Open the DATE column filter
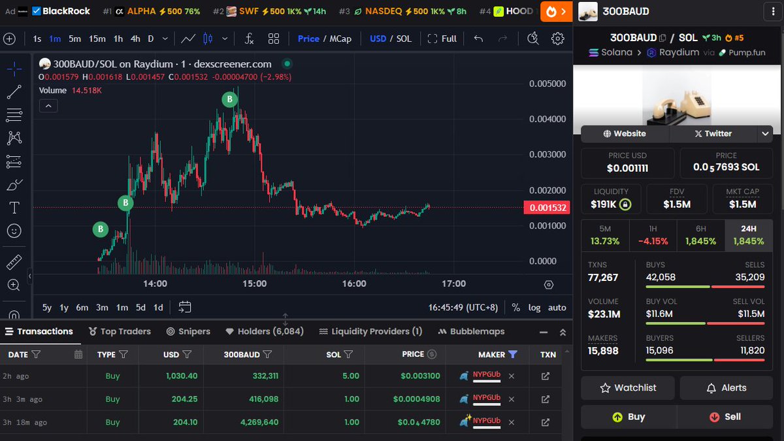Screen dimensions: 784x441 coord(36,354)
